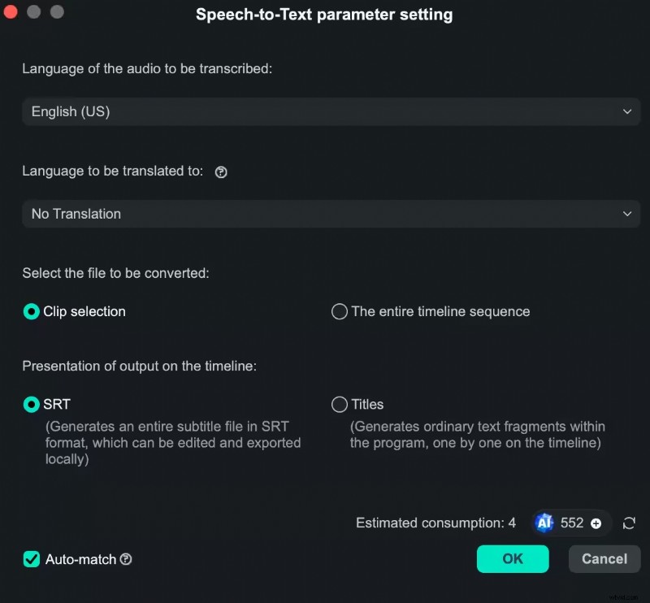Expand the translation target language list
Image resolution: width=650 pixels, height=603 pixels.
[x=626, y=214]
